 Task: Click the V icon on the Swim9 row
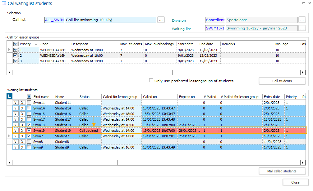tap(16, 147)
